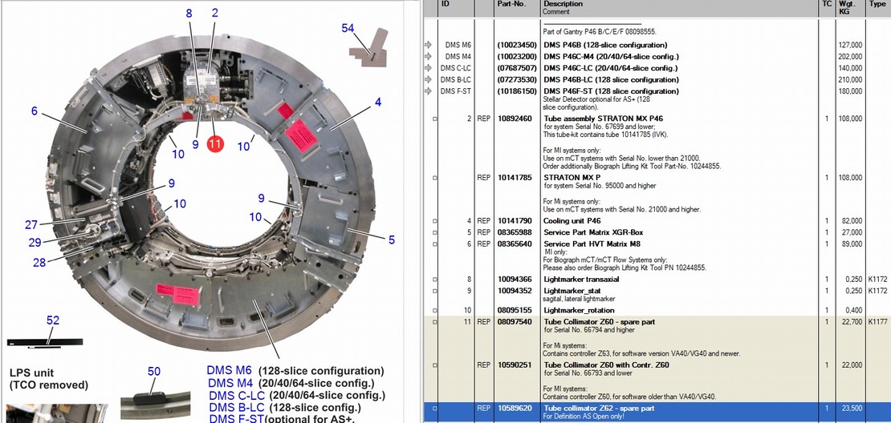Click callout number 27 on the gantry diagram
Image resolution: width=891 pixels, height=423 pixels.
click(31, 225)
